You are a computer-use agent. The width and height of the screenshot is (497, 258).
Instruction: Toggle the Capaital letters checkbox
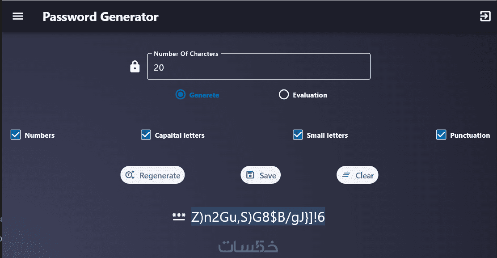[x=146, y=135]
